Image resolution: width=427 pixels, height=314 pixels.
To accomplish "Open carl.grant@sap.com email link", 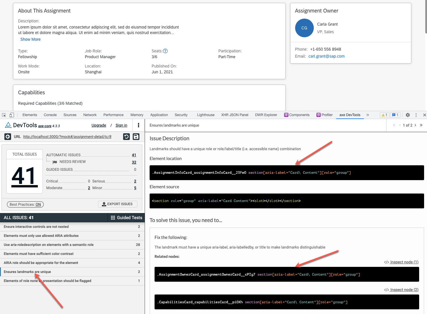I will click(x=326, y=56).
